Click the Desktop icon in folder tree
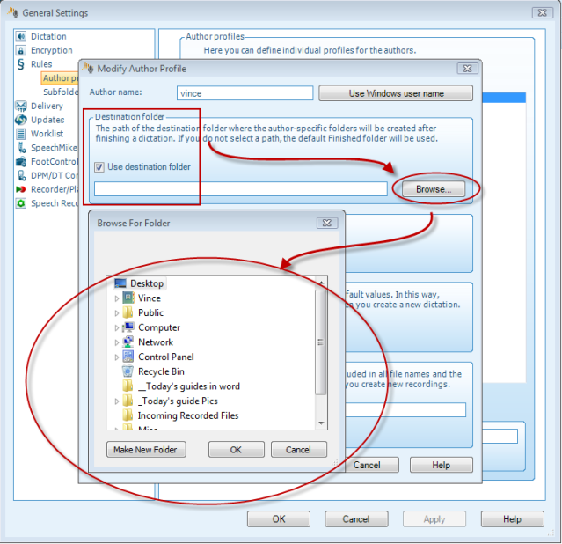Image resolution: width=562 pixels, height=544 pixels. coord(120,283)
